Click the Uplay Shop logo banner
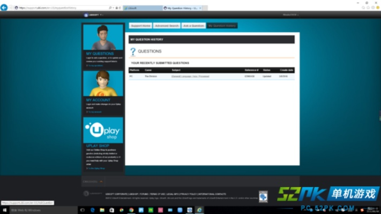 tap(103, 130)
